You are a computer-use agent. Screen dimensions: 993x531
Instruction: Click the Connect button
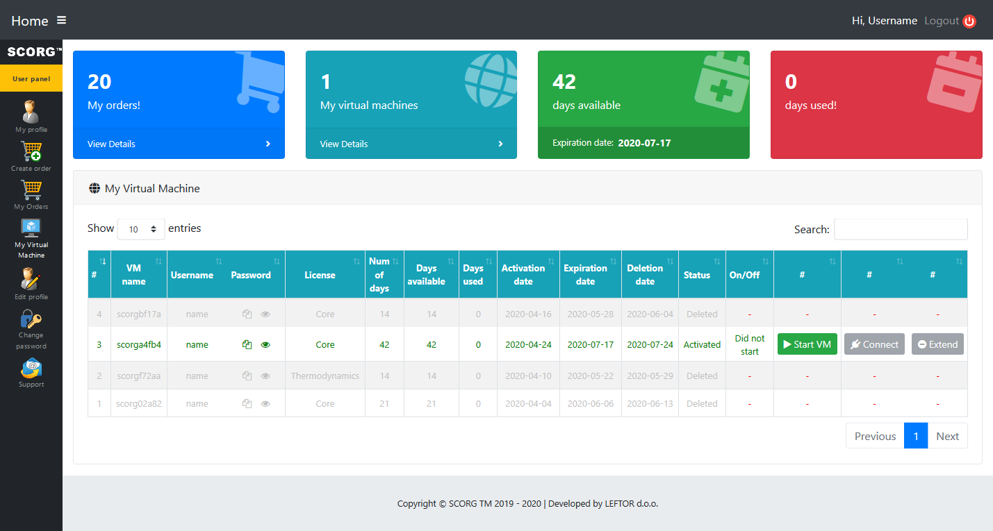(x=874, y=344)
